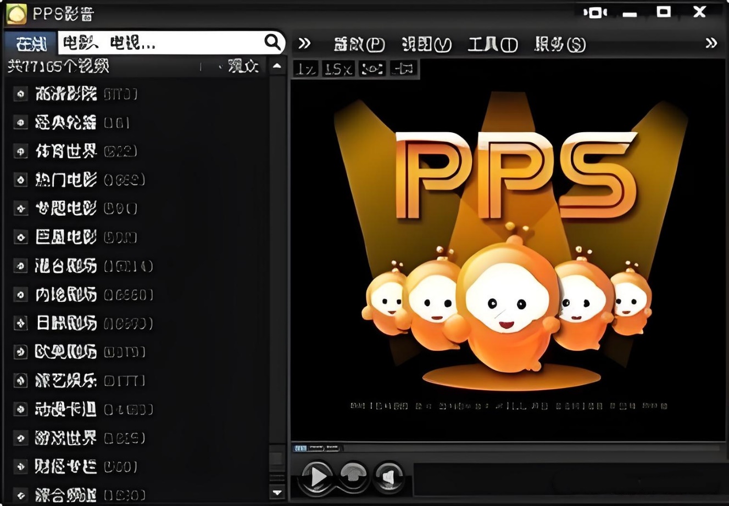Stop playback with the Stop button
The image size is (729, 506).
pos(352,476)
